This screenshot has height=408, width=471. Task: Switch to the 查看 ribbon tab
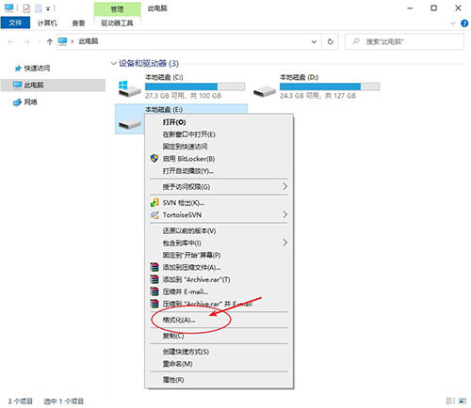78,23
